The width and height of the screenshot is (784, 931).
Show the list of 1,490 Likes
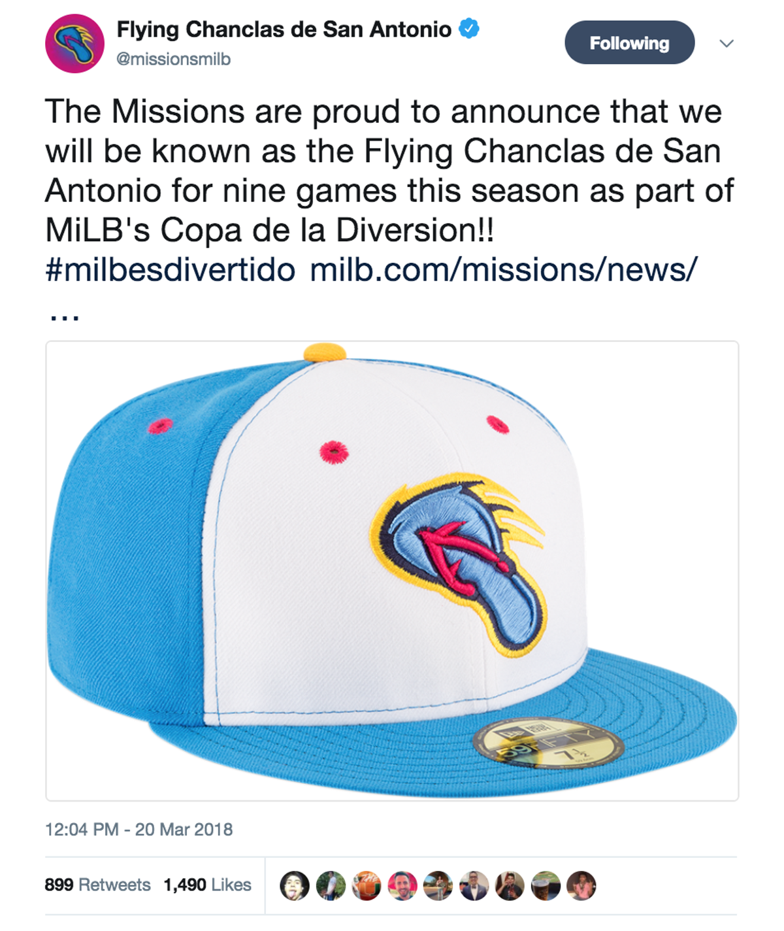208,885
